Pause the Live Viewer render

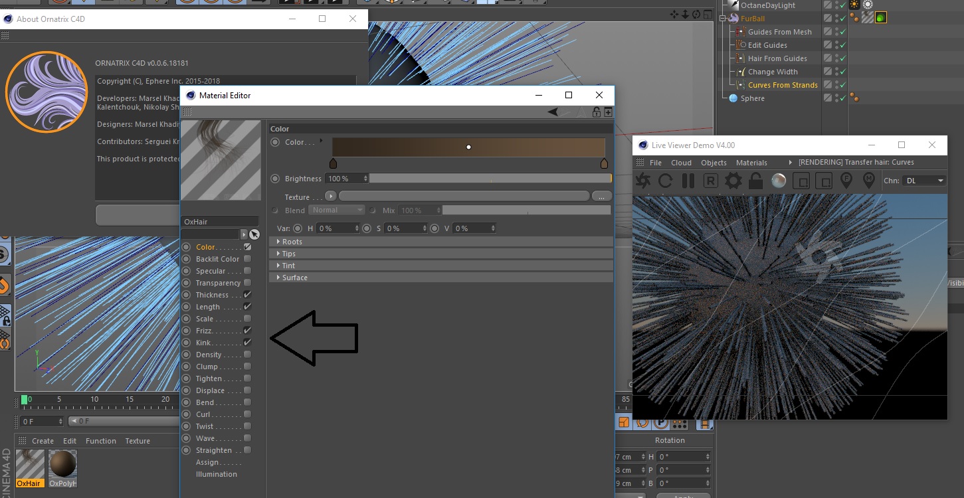coord(688,181)
